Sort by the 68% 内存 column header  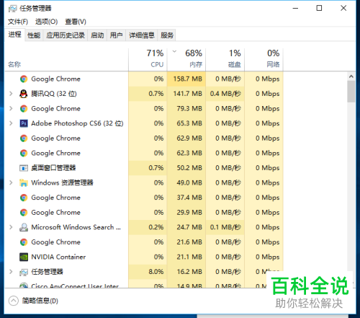(x=186, y=60)
